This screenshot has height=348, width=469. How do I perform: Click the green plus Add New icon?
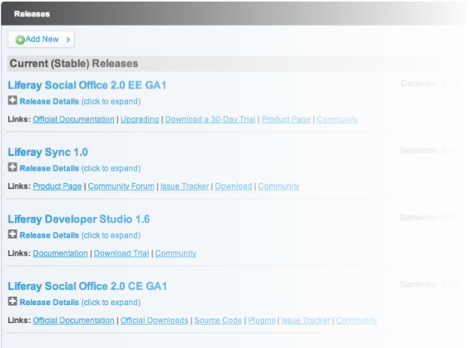(20, 40)
